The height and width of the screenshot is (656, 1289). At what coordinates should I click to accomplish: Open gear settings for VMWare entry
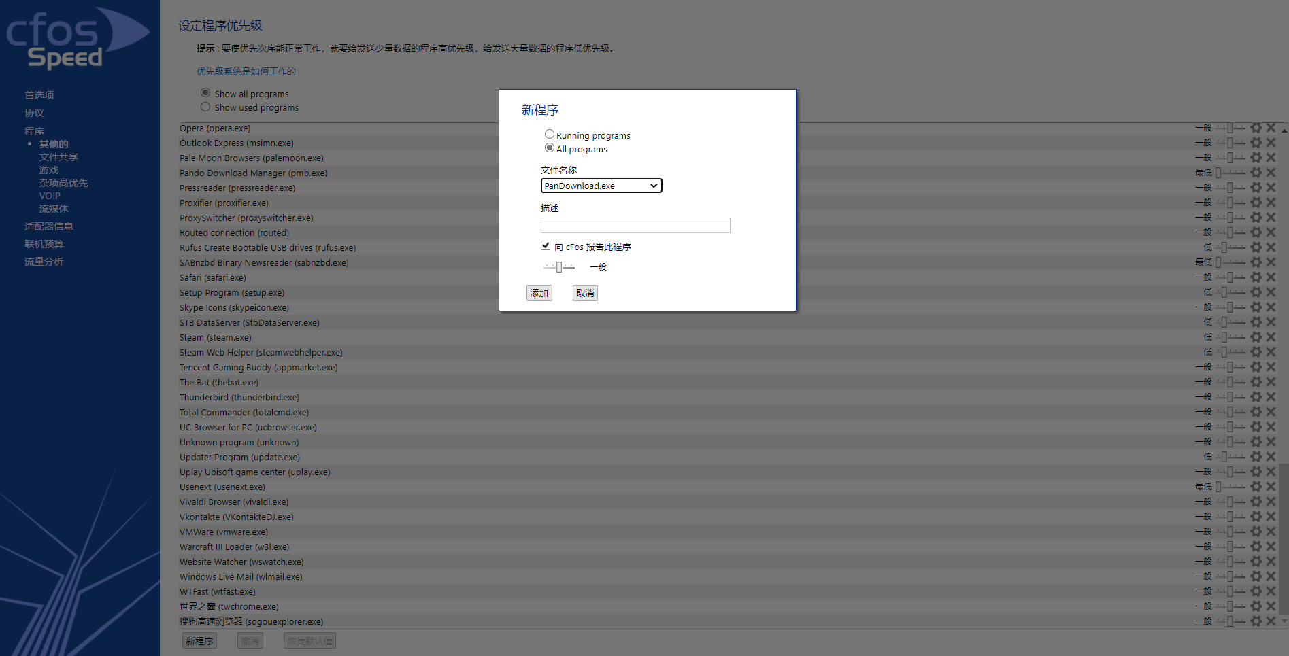[x=1255, y=531]
